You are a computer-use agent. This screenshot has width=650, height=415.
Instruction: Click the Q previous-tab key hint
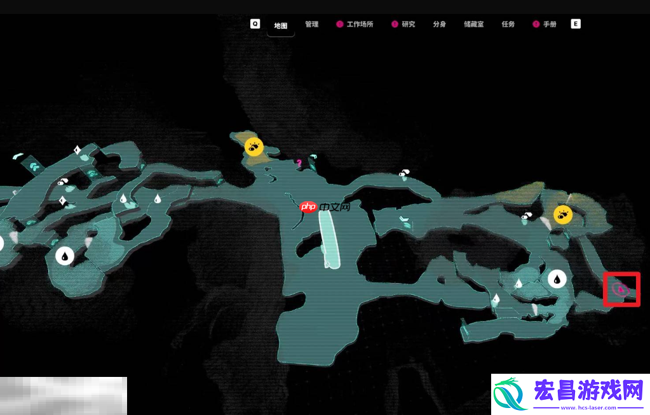pyautogui.click(x=255, y=24)
